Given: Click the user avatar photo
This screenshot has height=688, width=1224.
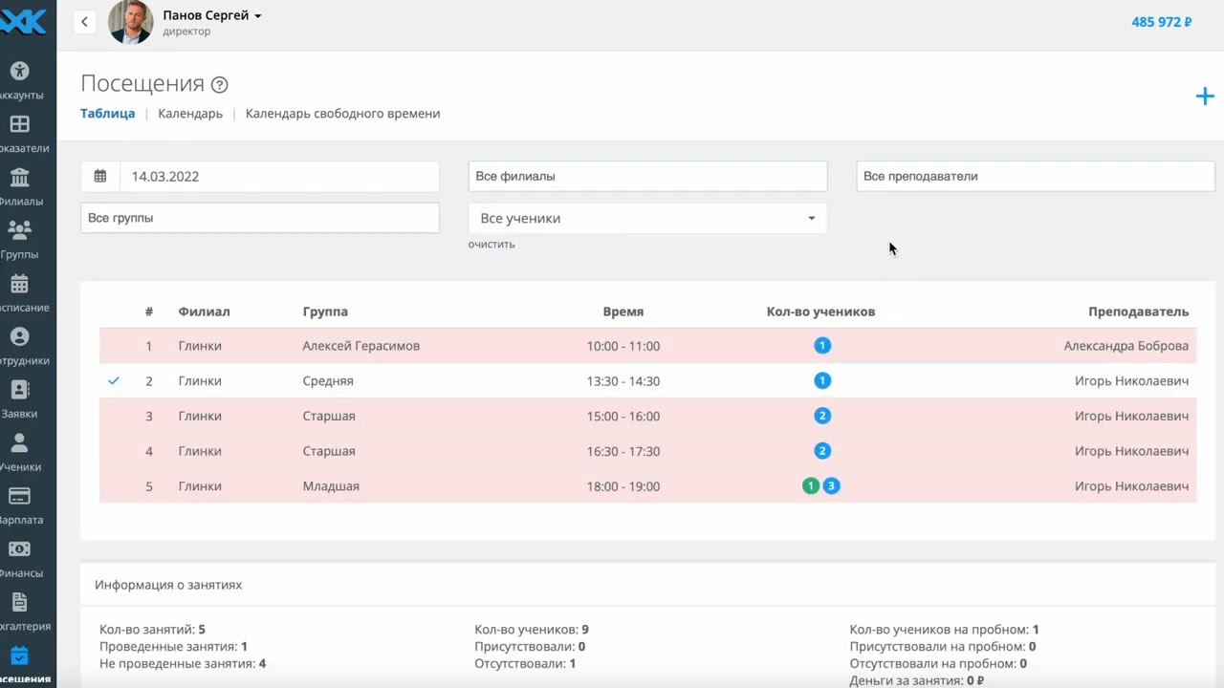Looking at the screenshot, I should click(130, 22).
